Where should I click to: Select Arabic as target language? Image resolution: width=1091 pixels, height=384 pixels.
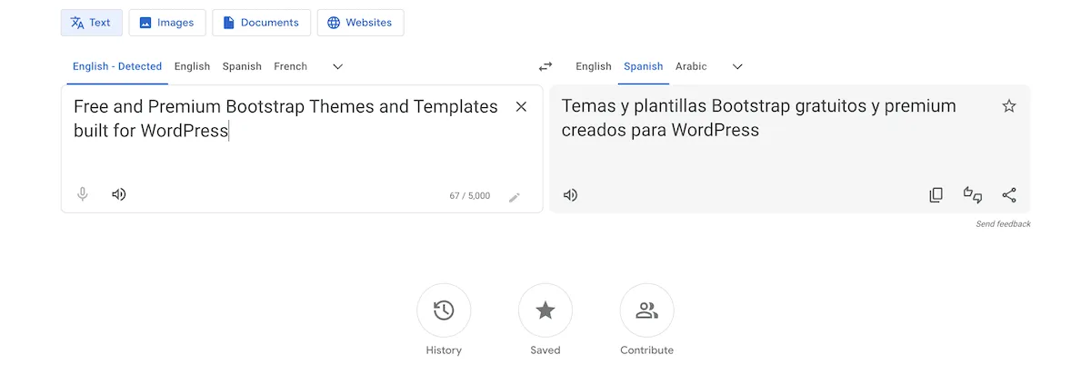click(x=691, y=66)
